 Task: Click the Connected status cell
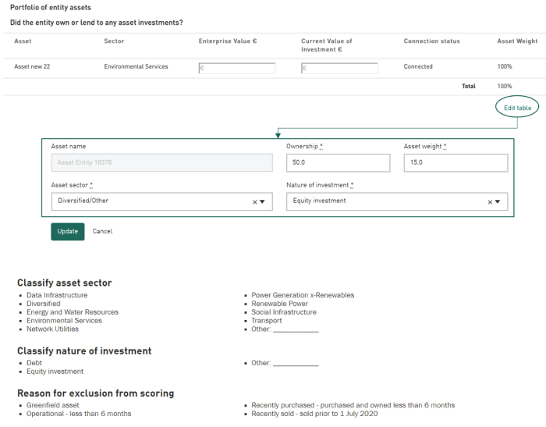coord(418,67)
